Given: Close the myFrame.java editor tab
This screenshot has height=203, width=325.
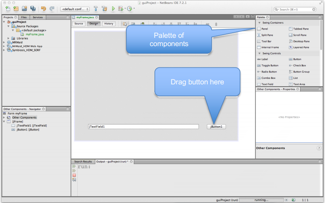Looking at the screenshot, I should click(97, 17).
